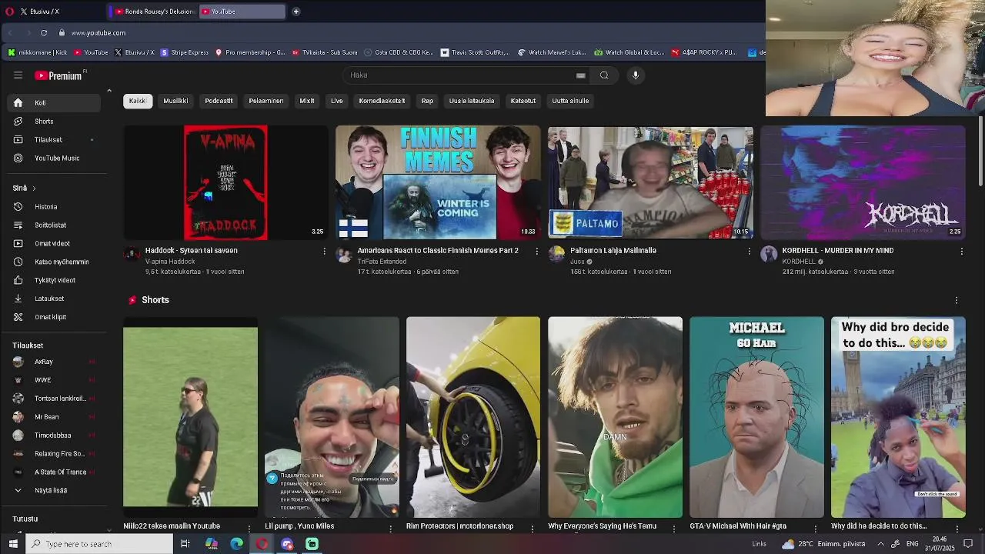
Task: Open Mr Bean channel subscription
Action: (54, 417)
